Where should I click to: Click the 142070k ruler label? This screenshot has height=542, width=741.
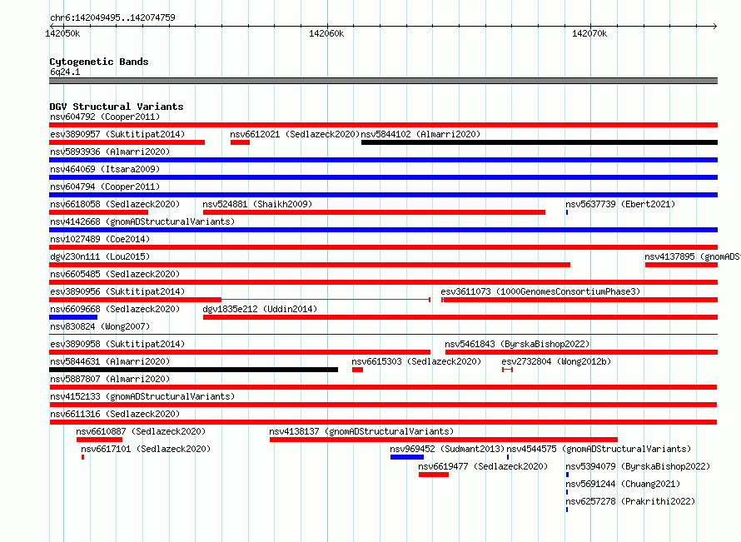[x=589, y=33]
